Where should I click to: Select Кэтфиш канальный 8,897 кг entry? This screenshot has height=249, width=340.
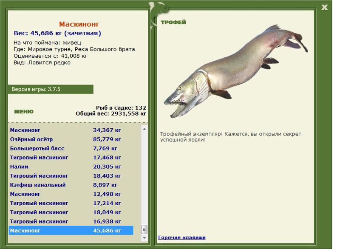[x=71, y=185]
